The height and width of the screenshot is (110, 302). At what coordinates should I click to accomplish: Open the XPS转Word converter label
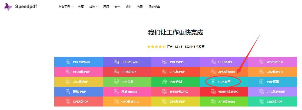tap(227, 102)
